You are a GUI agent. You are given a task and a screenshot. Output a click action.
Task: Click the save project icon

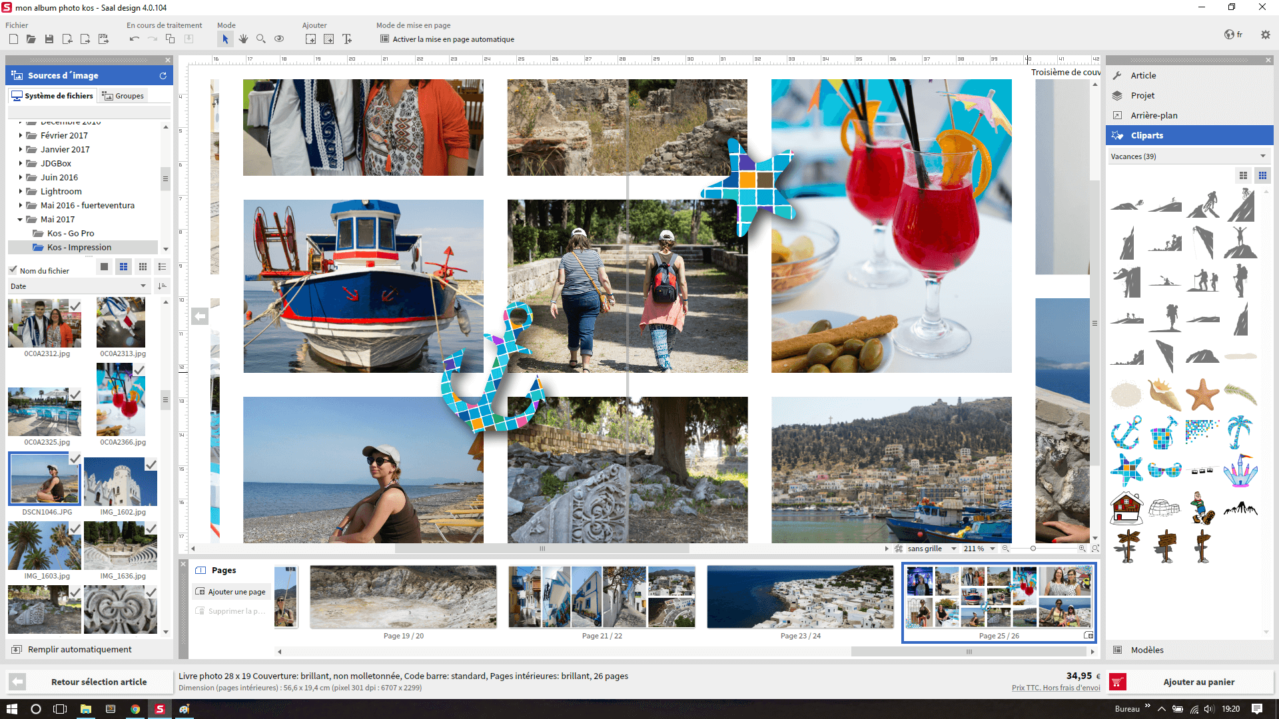tap(49, 39)
